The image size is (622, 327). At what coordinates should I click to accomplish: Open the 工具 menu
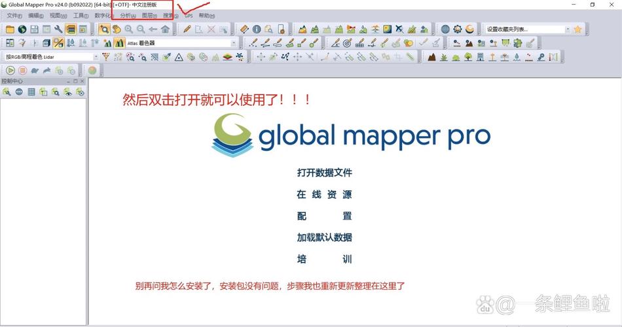point(81,16)
